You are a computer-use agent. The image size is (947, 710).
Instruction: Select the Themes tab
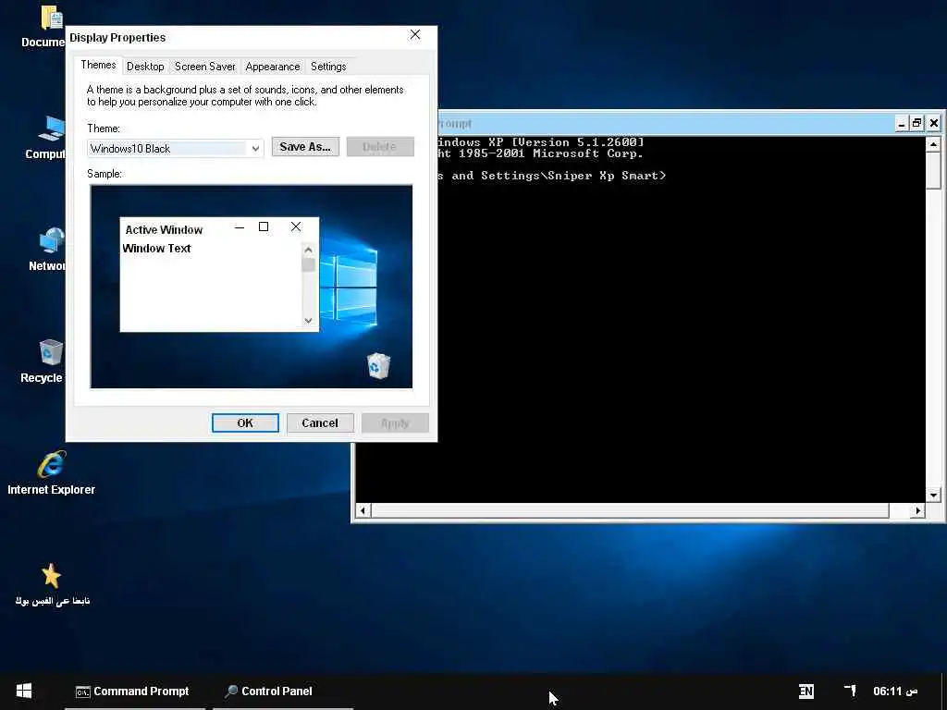[98, 66]
